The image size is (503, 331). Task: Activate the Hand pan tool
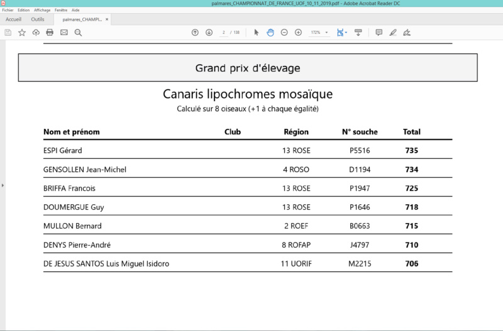pyautogui.click(x=270, y=33)
